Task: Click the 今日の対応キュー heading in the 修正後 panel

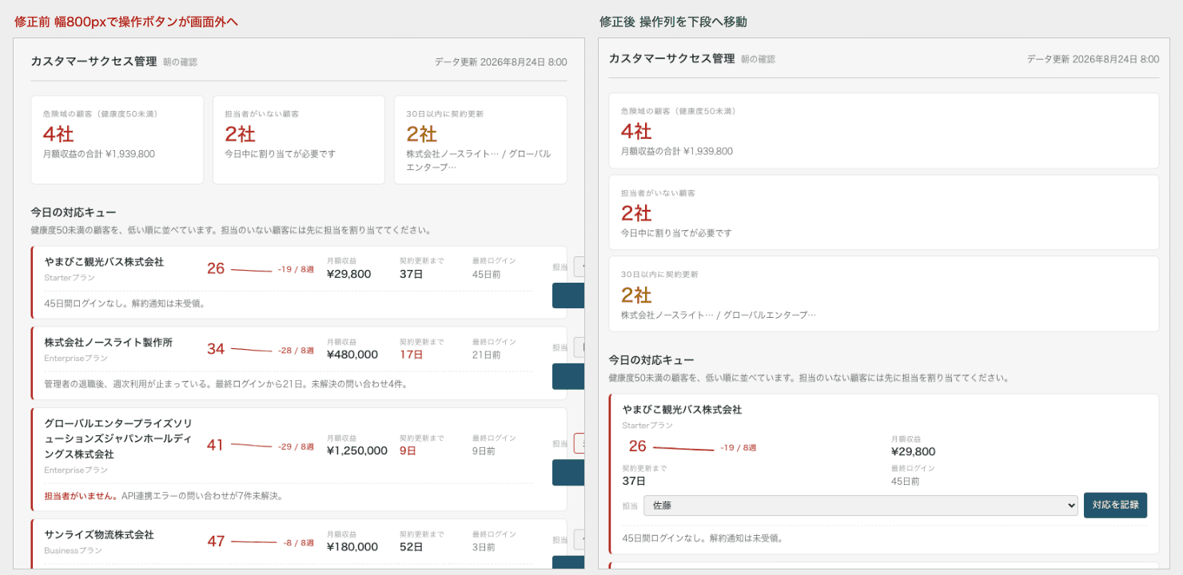Action: pos(651,360)
